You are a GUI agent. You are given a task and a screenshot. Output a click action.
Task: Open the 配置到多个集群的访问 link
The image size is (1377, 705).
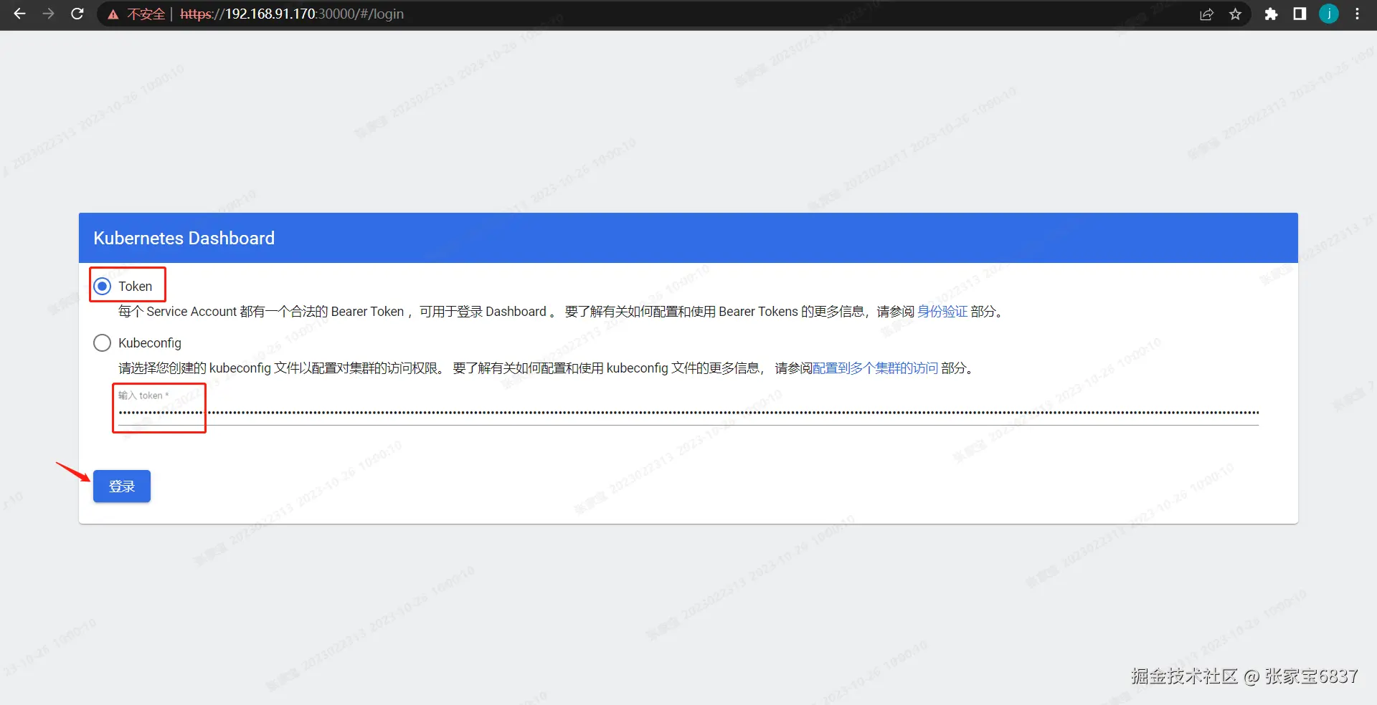[875, 368]
